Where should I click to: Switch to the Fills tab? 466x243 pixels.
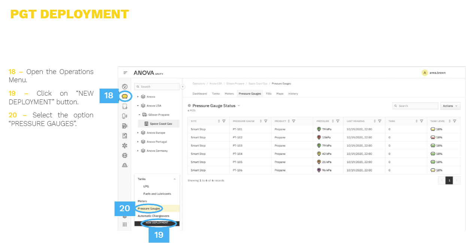(x=269, y=93)
